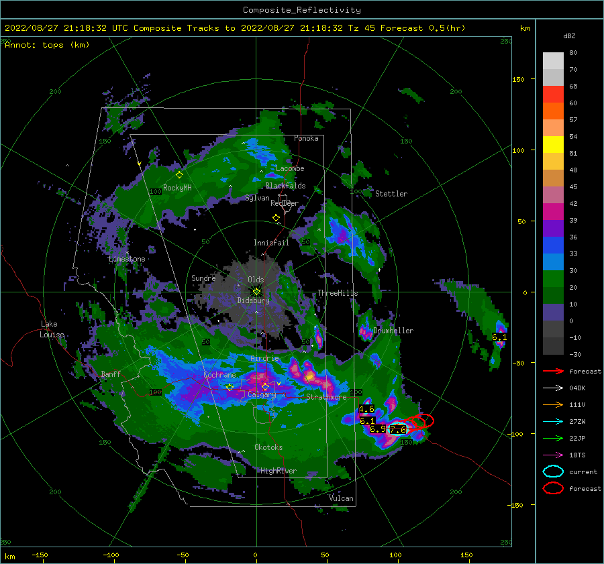604x564 pixels.
Task: Click the radar site marker at Olds
Action: (x=256, y=292)
